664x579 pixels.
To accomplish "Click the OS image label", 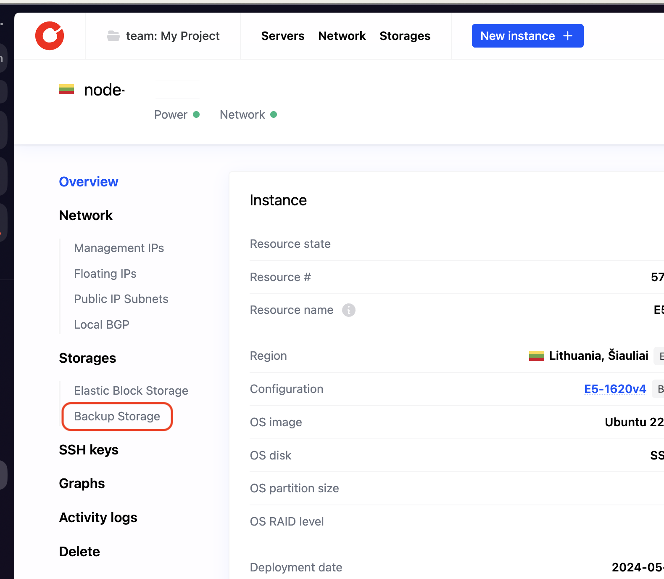I will [x=276, y=422].
